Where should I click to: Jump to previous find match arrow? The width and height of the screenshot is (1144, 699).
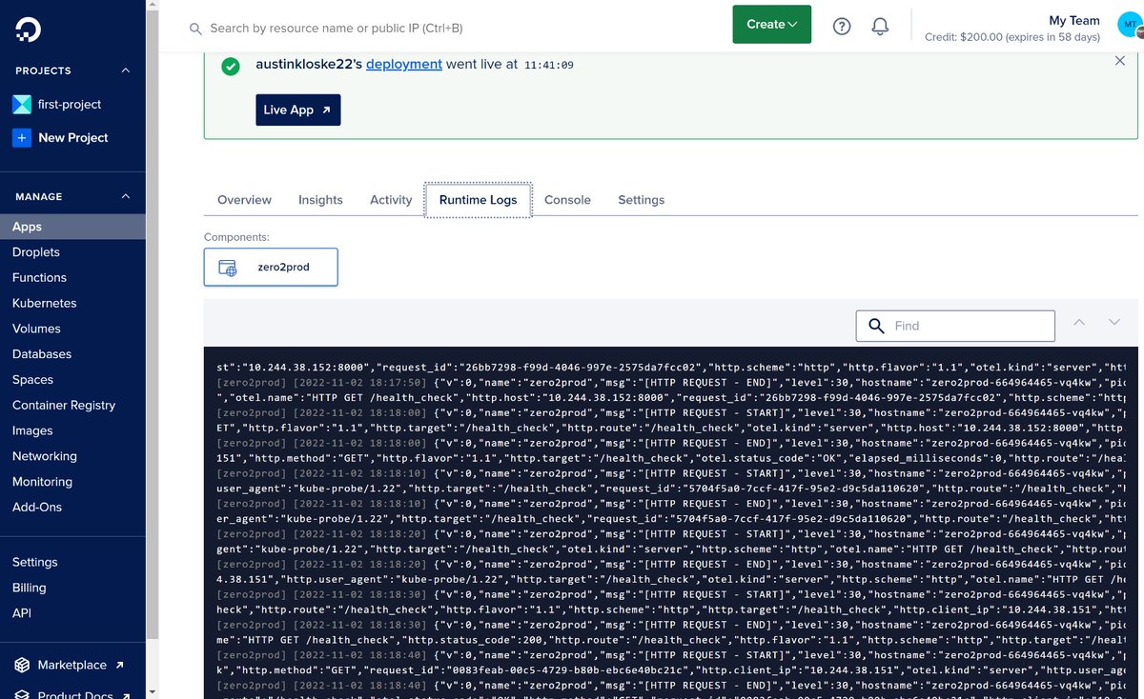[x=1079, y=323]
